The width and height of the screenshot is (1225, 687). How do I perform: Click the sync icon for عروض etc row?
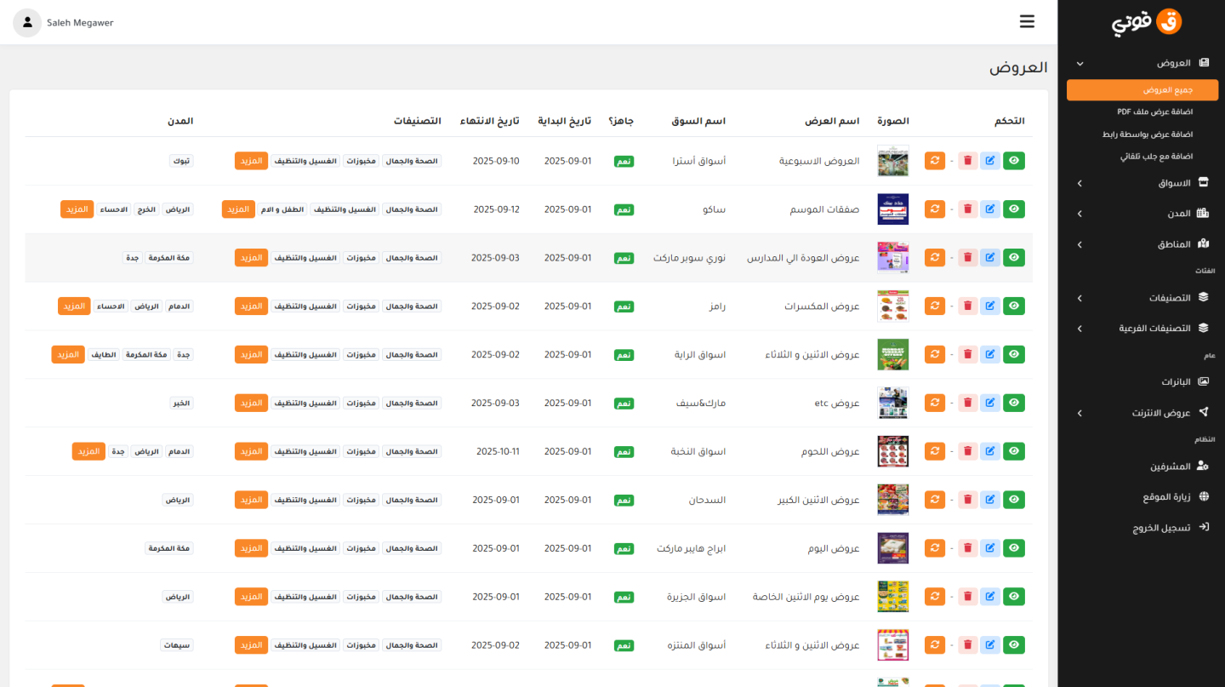[x=935, y=403]
